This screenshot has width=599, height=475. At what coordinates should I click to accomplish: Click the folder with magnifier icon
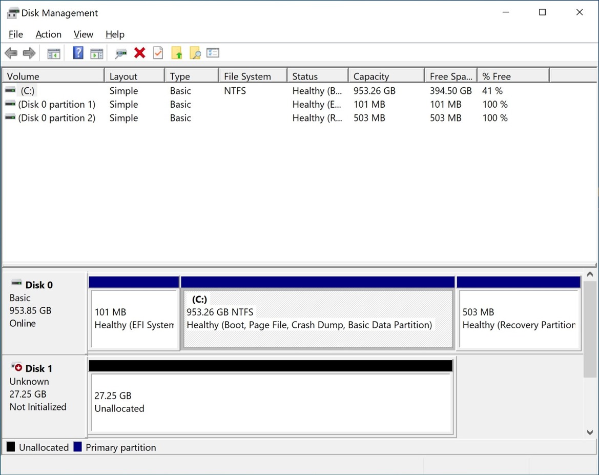(x=195, y=53)
